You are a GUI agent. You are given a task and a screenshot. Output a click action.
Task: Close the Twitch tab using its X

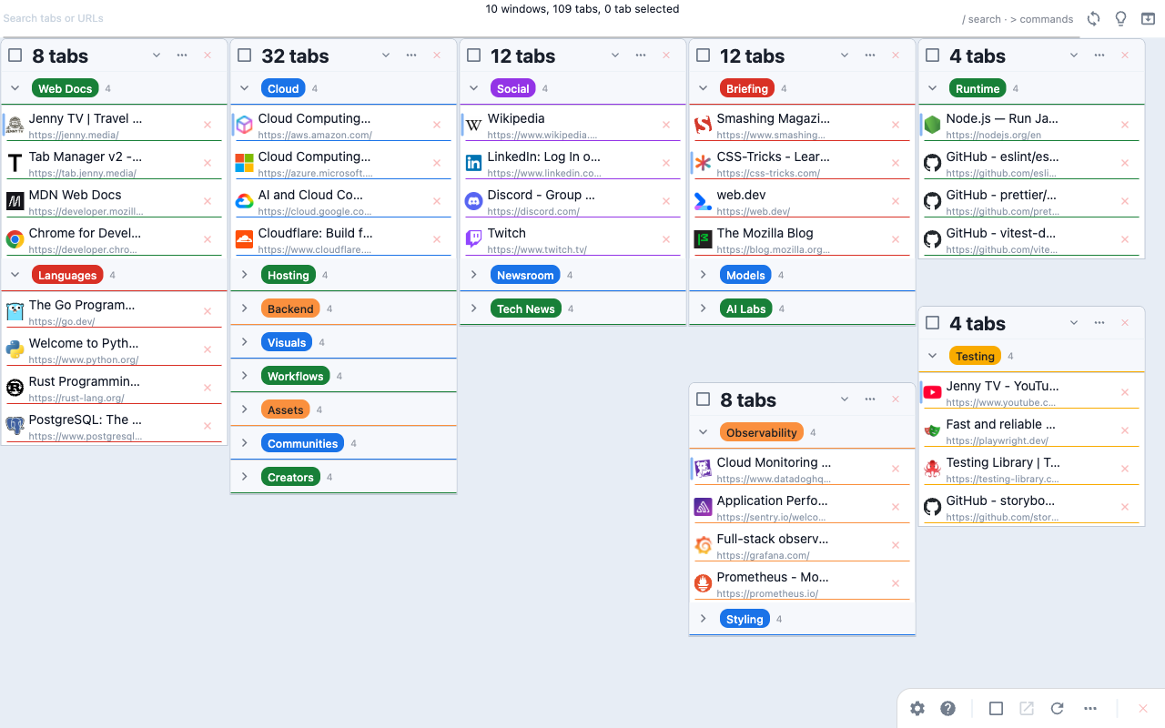[666, 239]
